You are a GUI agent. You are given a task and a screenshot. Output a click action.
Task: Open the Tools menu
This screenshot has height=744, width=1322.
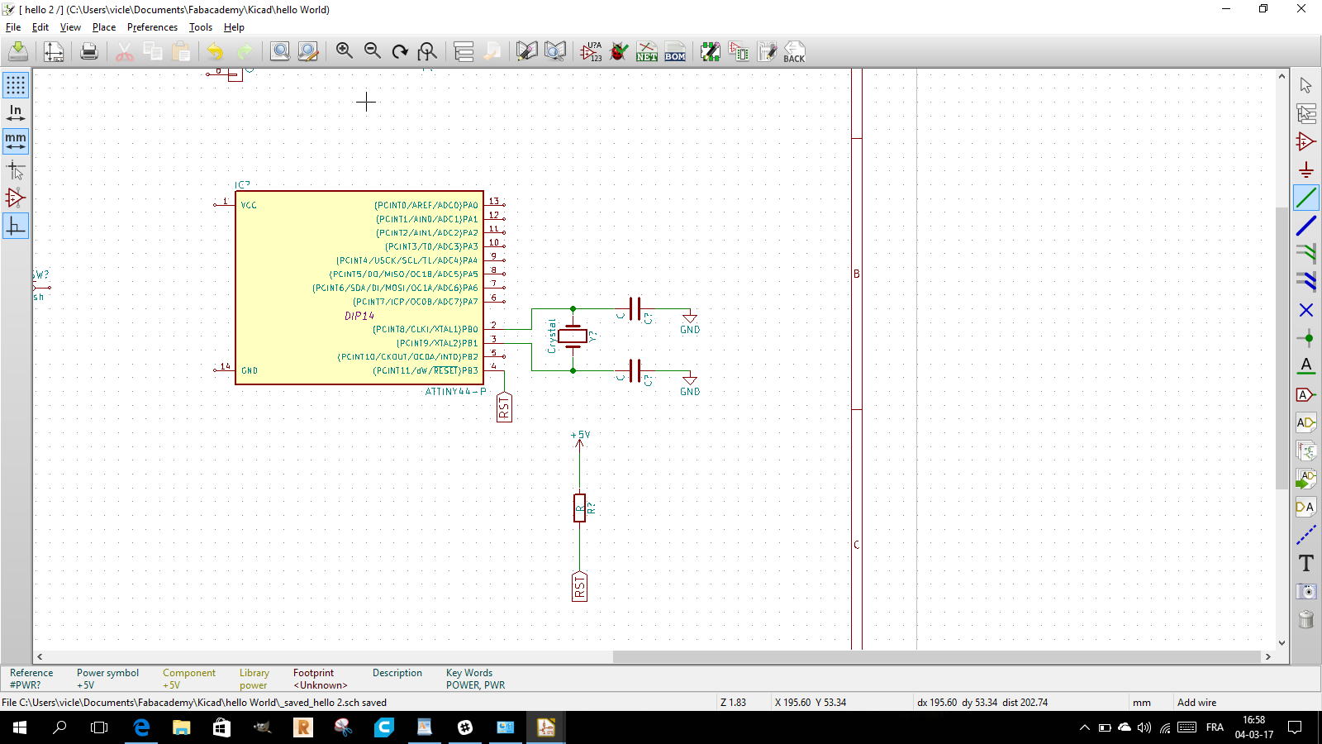(x=201, y=27)
